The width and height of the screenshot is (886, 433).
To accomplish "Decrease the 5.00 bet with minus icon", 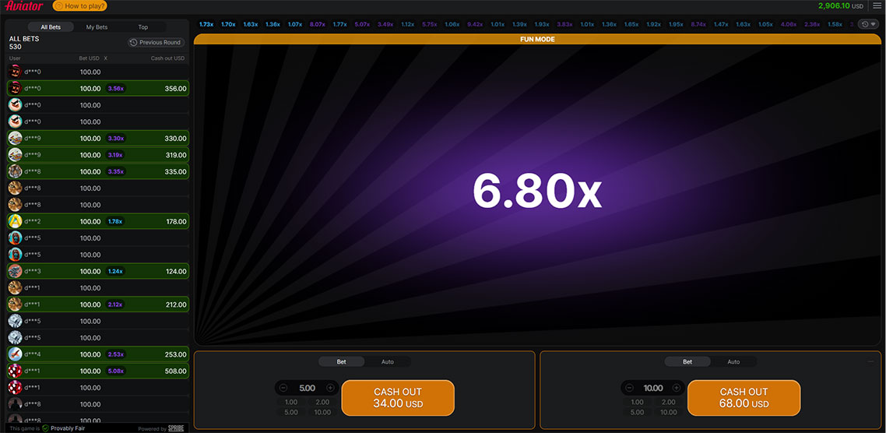I will pyautogui.click(x=283, y=388).
